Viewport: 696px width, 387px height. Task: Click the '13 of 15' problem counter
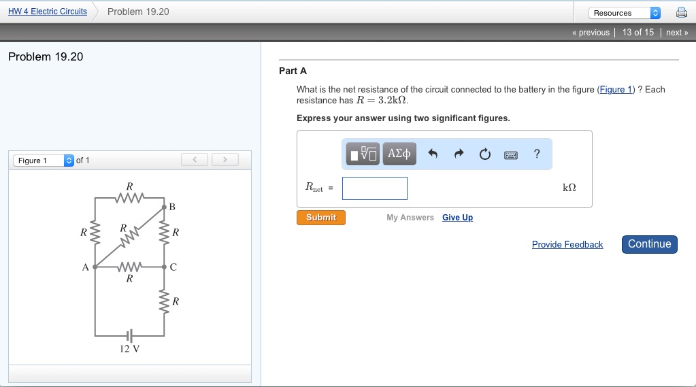[x=638, y=33]
